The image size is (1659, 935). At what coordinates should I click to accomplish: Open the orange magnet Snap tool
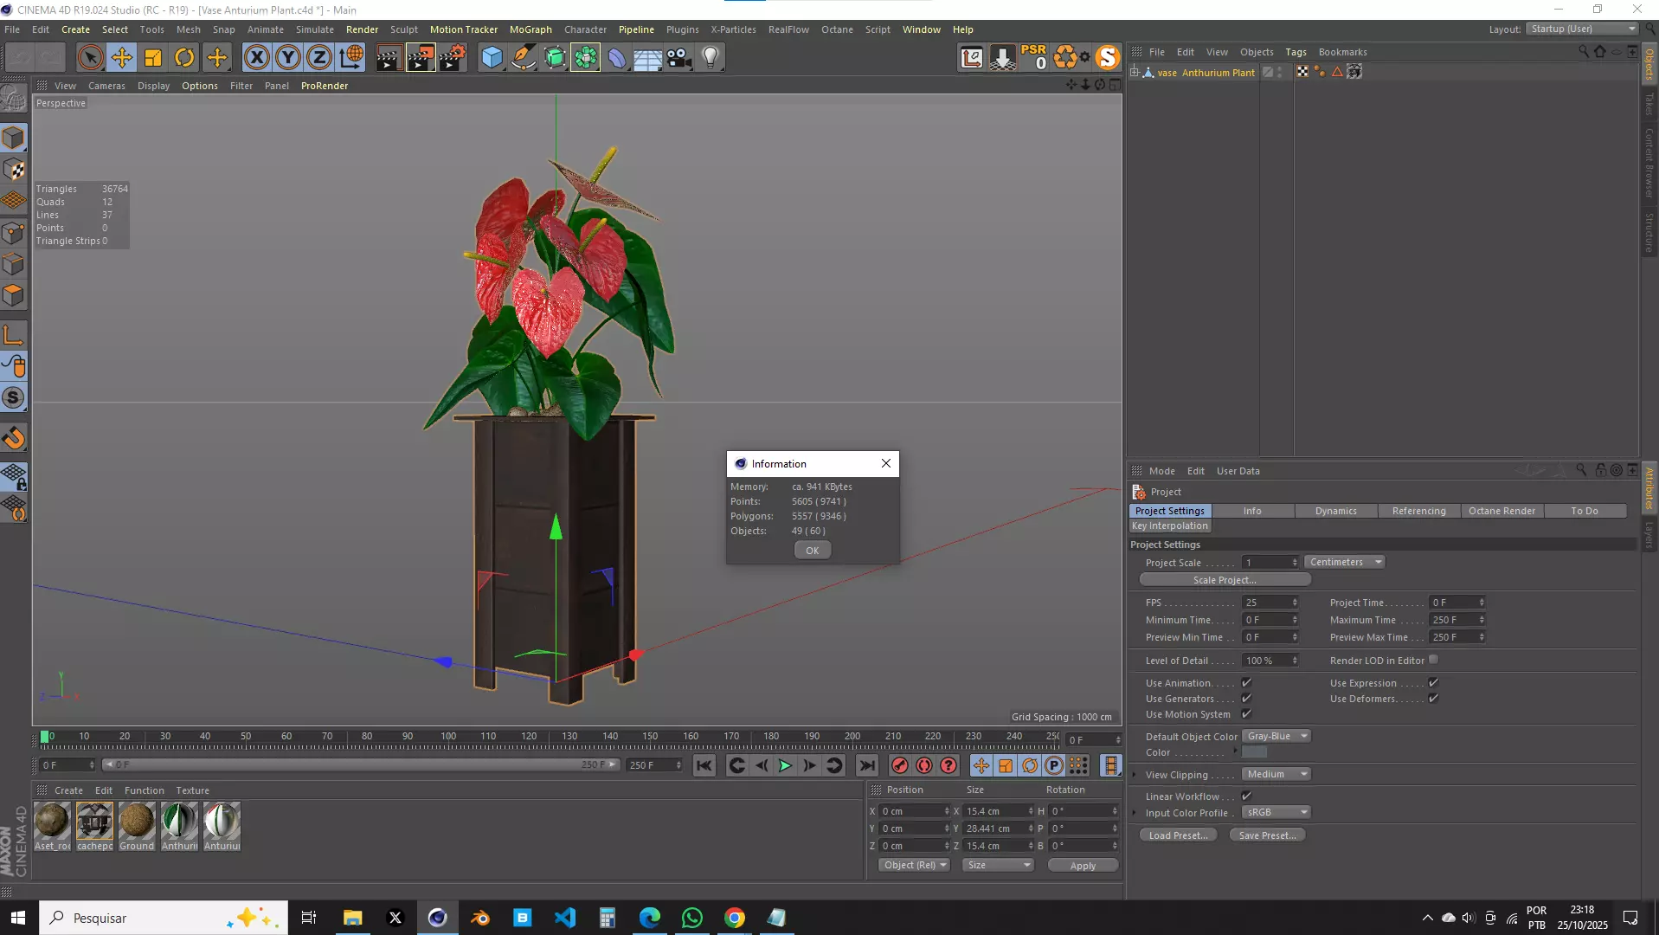14,438
